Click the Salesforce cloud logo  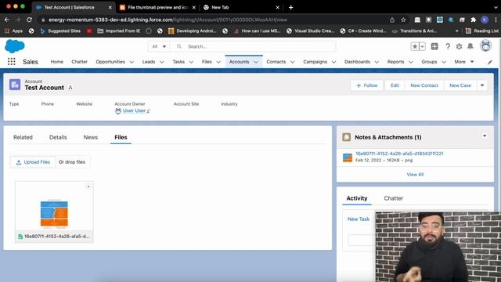[x=15, y=46]
